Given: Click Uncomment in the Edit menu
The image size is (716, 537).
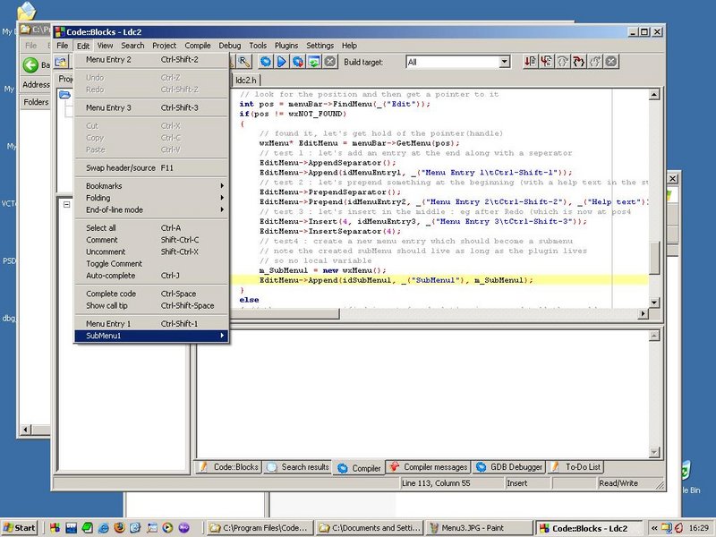Looking at the screenshot, I should pos(151,251).
